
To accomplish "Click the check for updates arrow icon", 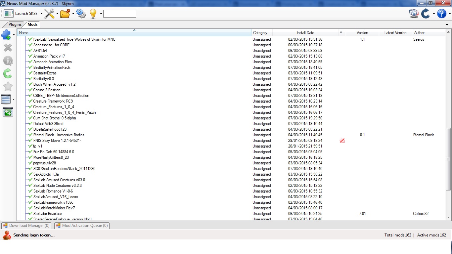I will (425, 14).
